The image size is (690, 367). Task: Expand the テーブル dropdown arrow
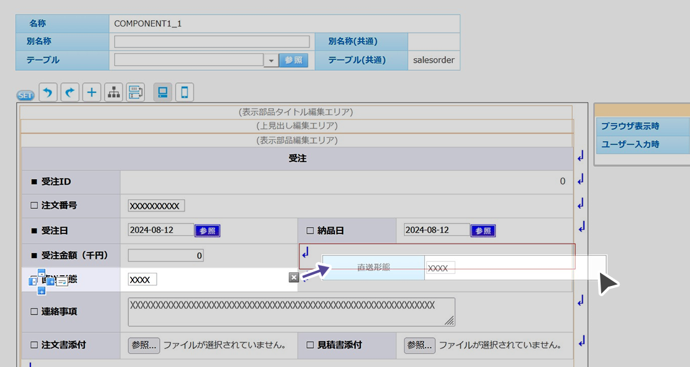[271, 60]
